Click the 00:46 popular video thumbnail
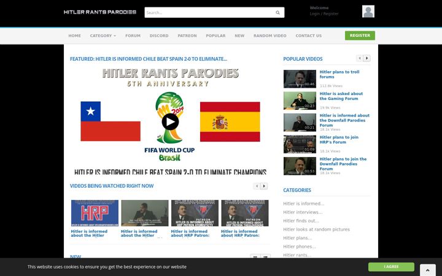 click(300, 79)
